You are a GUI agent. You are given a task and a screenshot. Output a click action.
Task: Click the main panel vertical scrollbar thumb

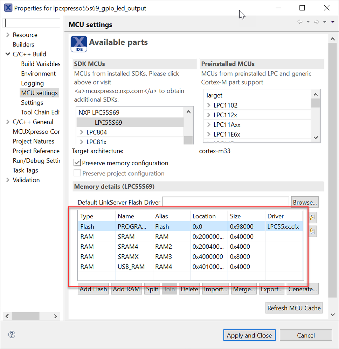pyautogui.click(x=333, y=170)
